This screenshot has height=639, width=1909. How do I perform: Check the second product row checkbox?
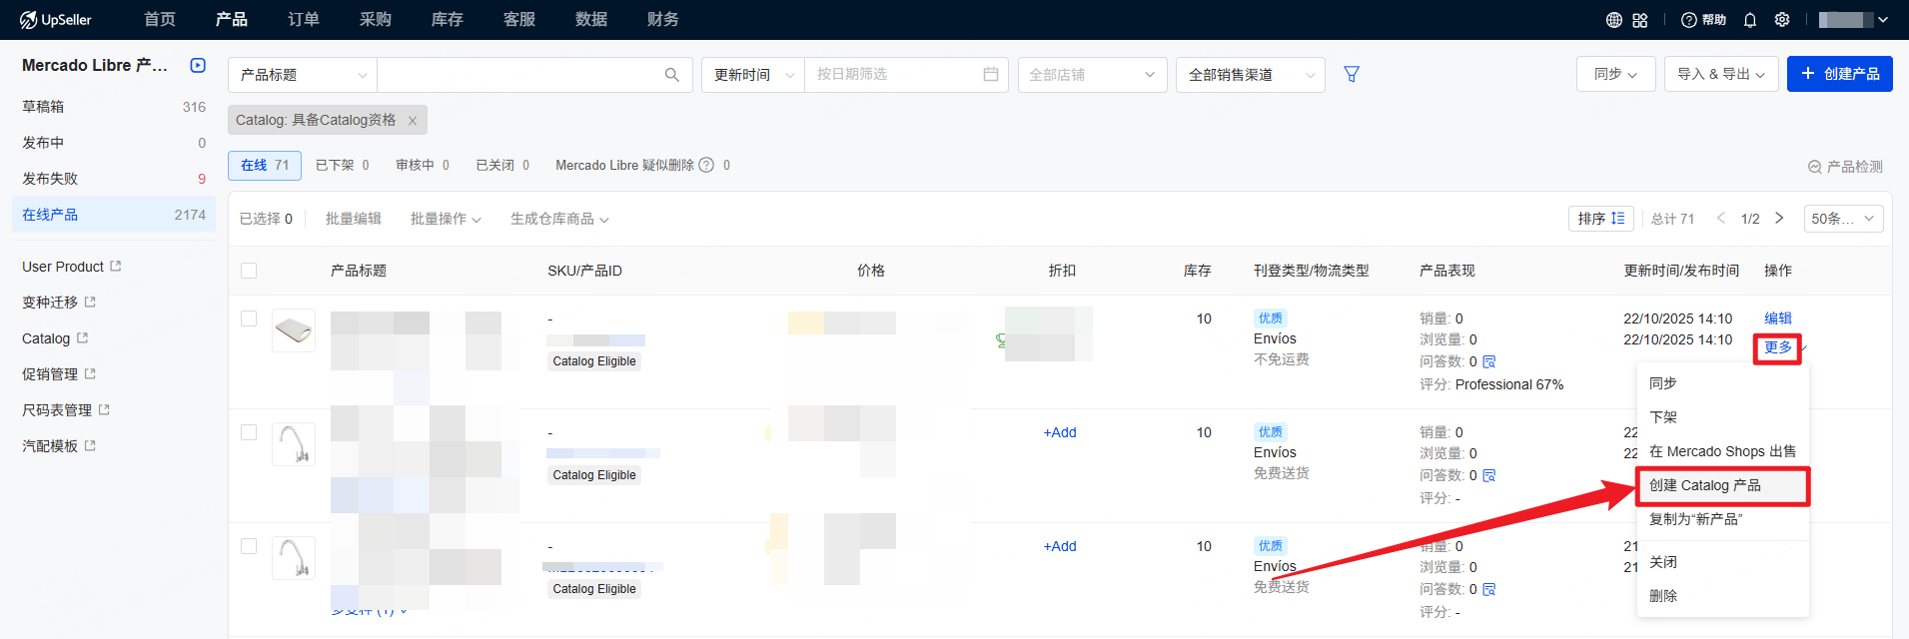coord(249,432)
